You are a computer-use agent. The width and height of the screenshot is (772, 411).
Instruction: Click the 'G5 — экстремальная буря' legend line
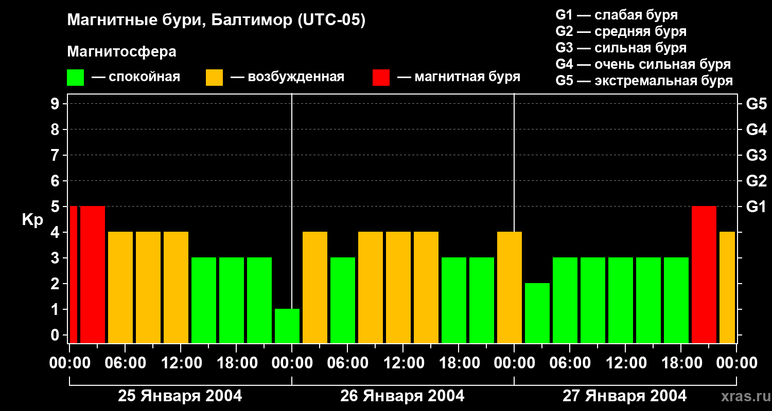point(644,81)
